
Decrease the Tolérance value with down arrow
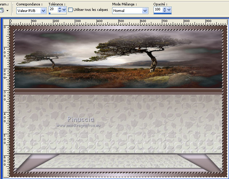pyautogui.click(x=60, y=11)
